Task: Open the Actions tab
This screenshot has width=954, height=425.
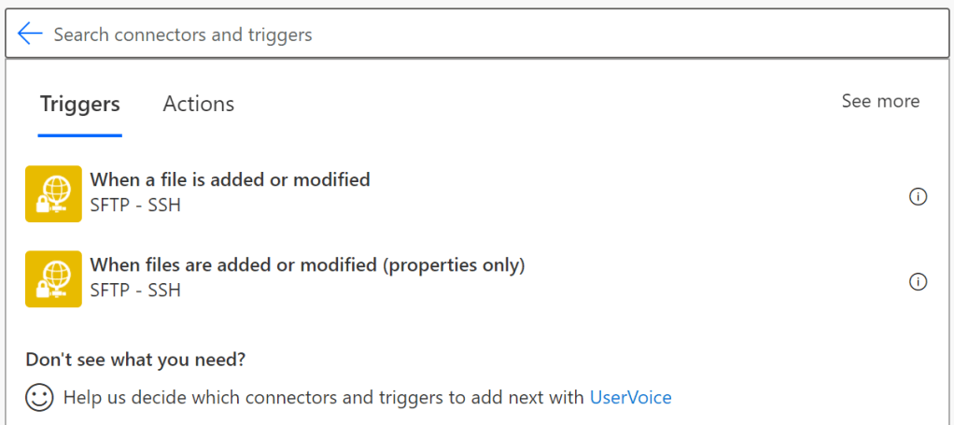Action: pyautogui.click(x=199, y=104)
